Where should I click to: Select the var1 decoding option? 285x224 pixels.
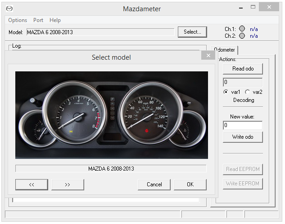226,92
